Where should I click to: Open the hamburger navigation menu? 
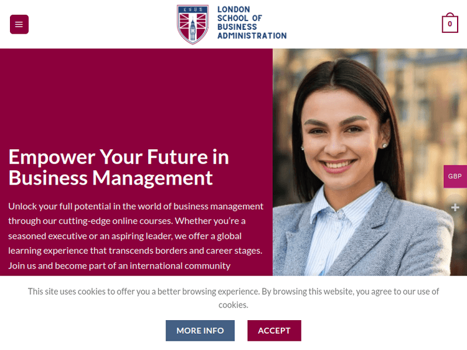(19, 24)
